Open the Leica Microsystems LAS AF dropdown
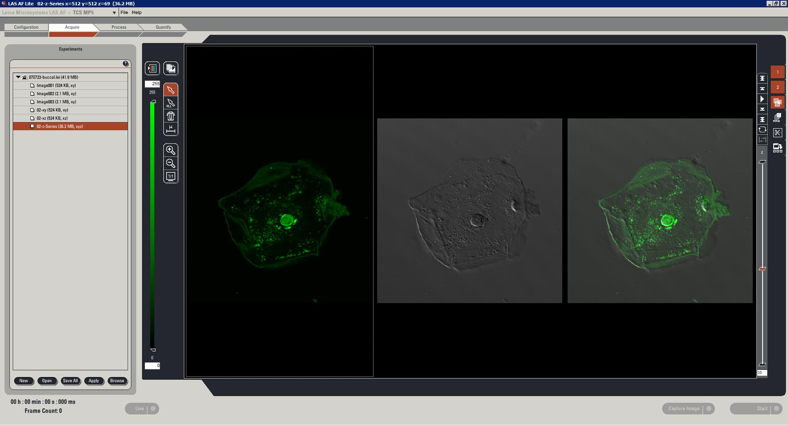This screenshot has height=426, width=788. 114,13
